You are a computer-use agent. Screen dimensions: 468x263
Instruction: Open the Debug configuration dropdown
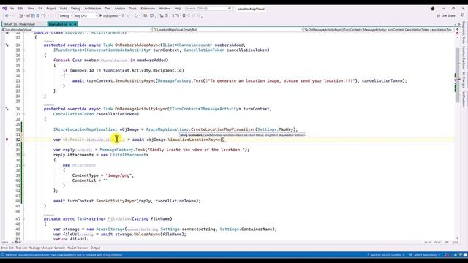click(x=65, y=15)
